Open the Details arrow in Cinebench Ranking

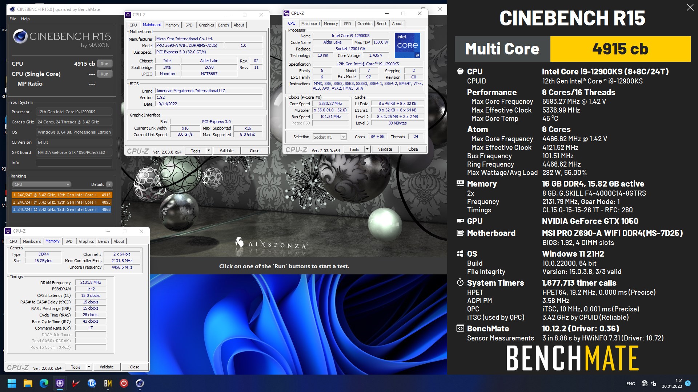pyautogui.click(x=109, y=184)
